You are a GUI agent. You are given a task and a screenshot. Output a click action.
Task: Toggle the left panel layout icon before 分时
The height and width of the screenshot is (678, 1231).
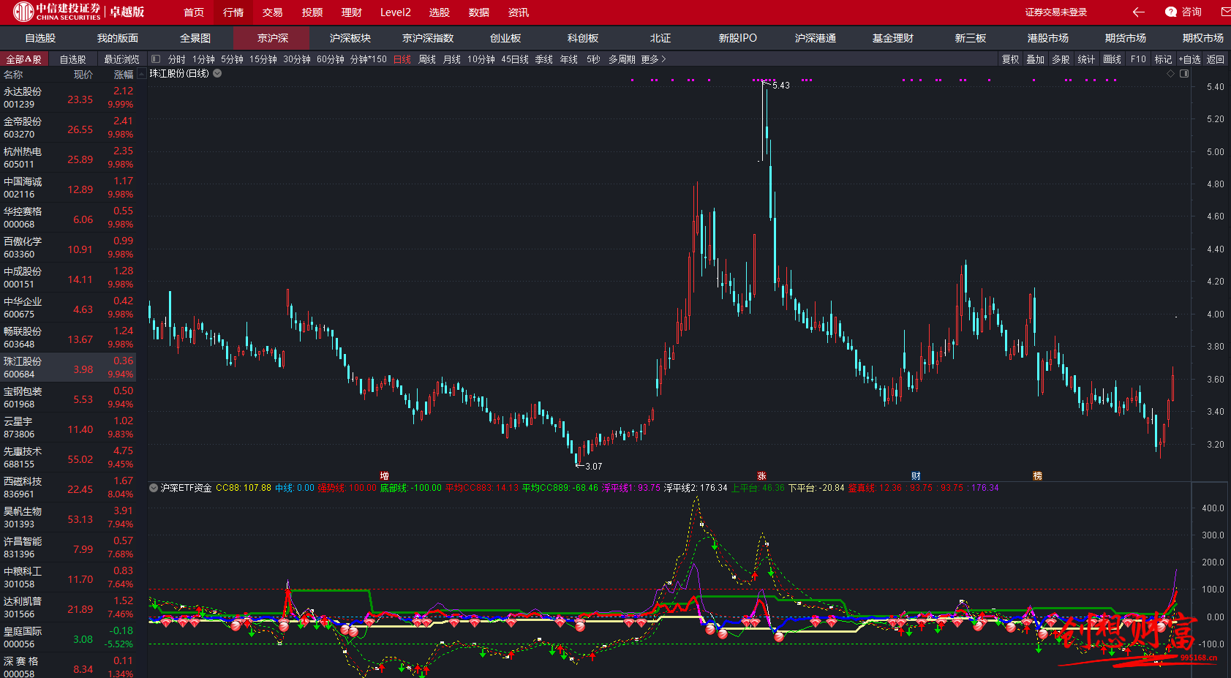coord(156,59)
